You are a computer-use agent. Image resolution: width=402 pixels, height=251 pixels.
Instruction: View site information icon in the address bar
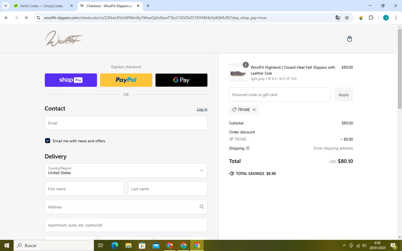coord(38,18)
